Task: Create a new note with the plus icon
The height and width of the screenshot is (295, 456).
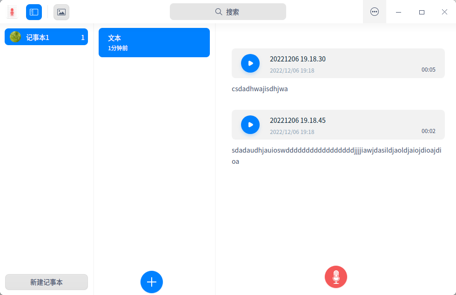Action: (151, 282)
